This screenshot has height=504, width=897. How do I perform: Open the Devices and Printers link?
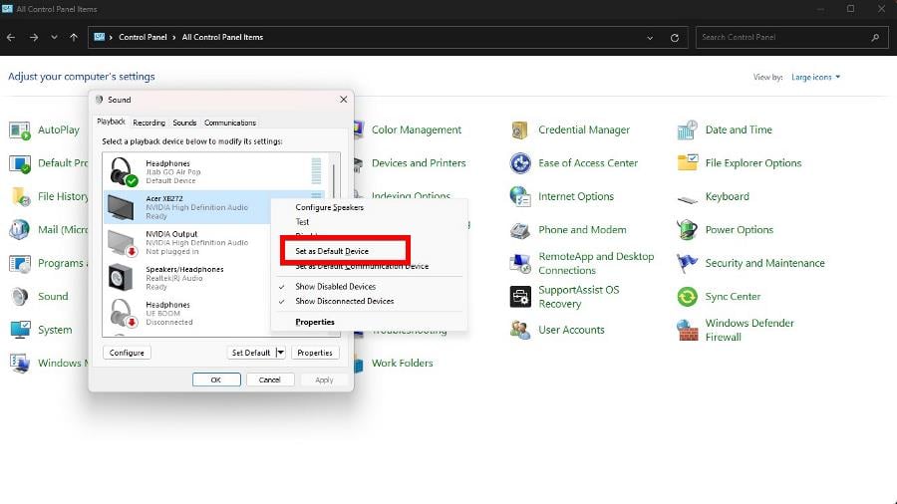point(419,163)
